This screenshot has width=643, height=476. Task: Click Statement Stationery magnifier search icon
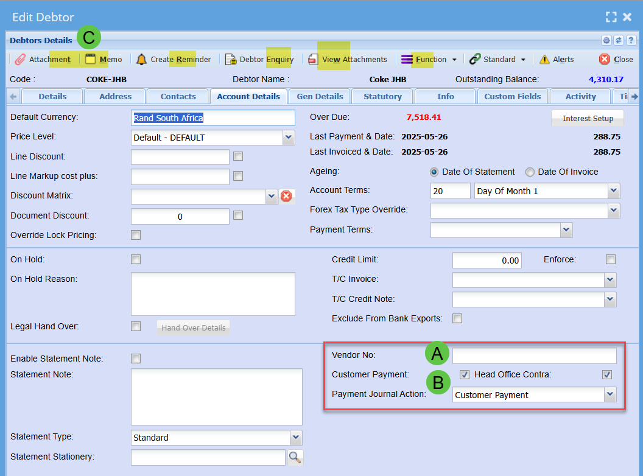[295, 457]
